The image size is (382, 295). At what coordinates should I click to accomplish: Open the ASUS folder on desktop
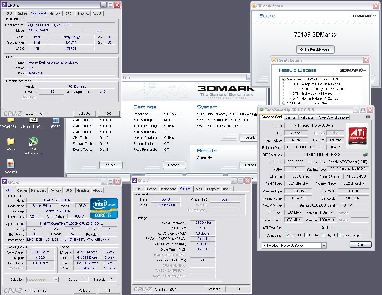click(x=11, y=141)
